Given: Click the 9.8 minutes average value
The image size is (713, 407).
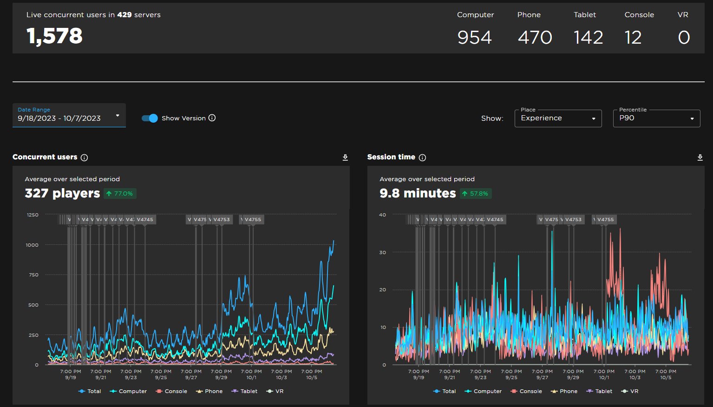Looking at the screenshot, I should tap(418, 193).
